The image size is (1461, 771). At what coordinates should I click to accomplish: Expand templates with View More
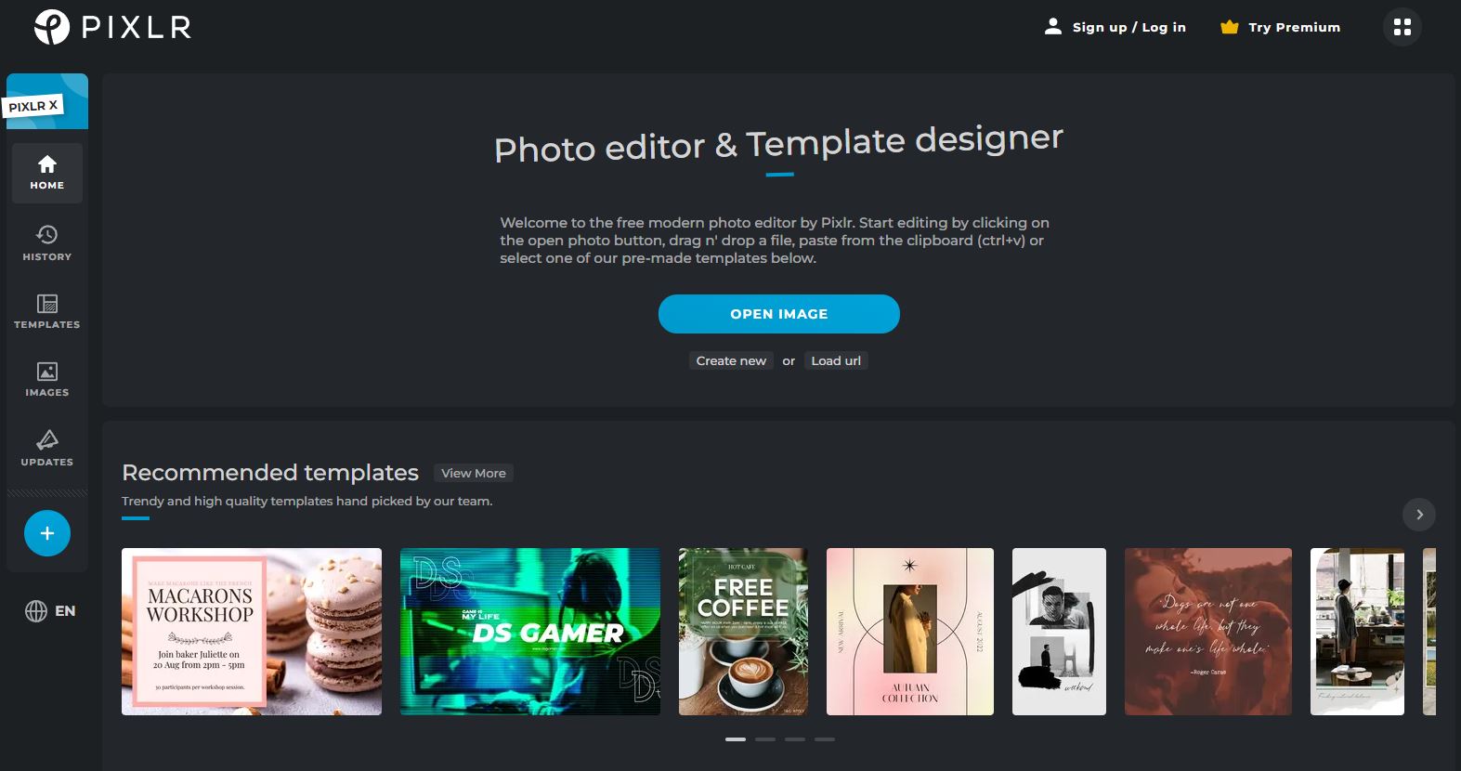(473, 473)
